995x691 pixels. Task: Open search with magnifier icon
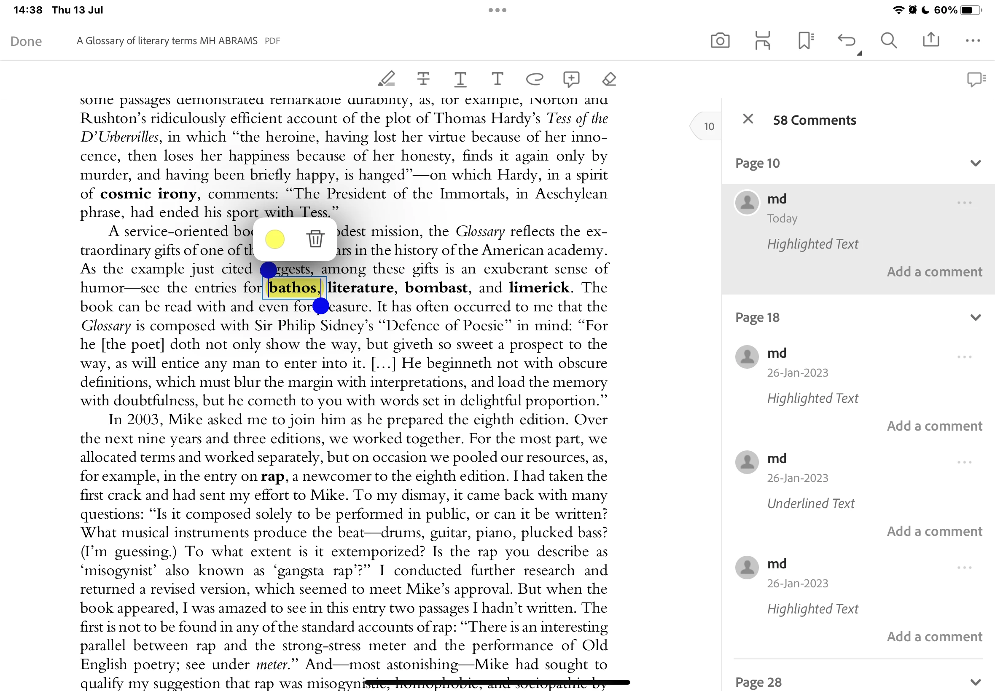coord(888,41)
